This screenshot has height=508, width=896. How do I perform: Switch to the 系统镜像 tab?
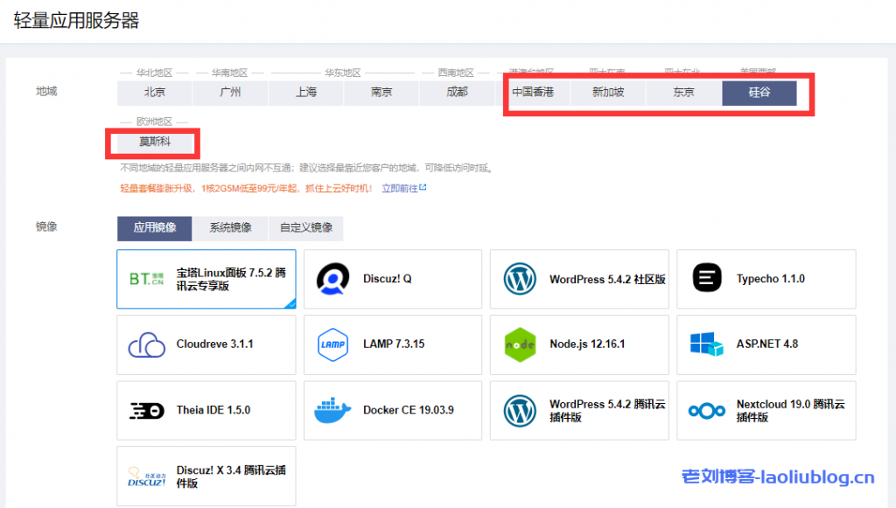pyautogui.click(x=230, y=228)
